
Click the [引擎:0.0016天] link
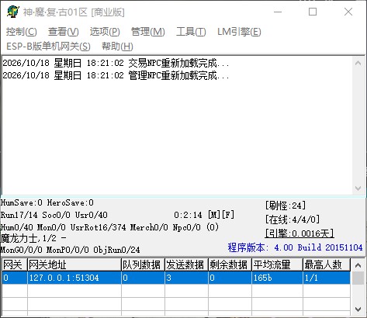pos(299,233)
